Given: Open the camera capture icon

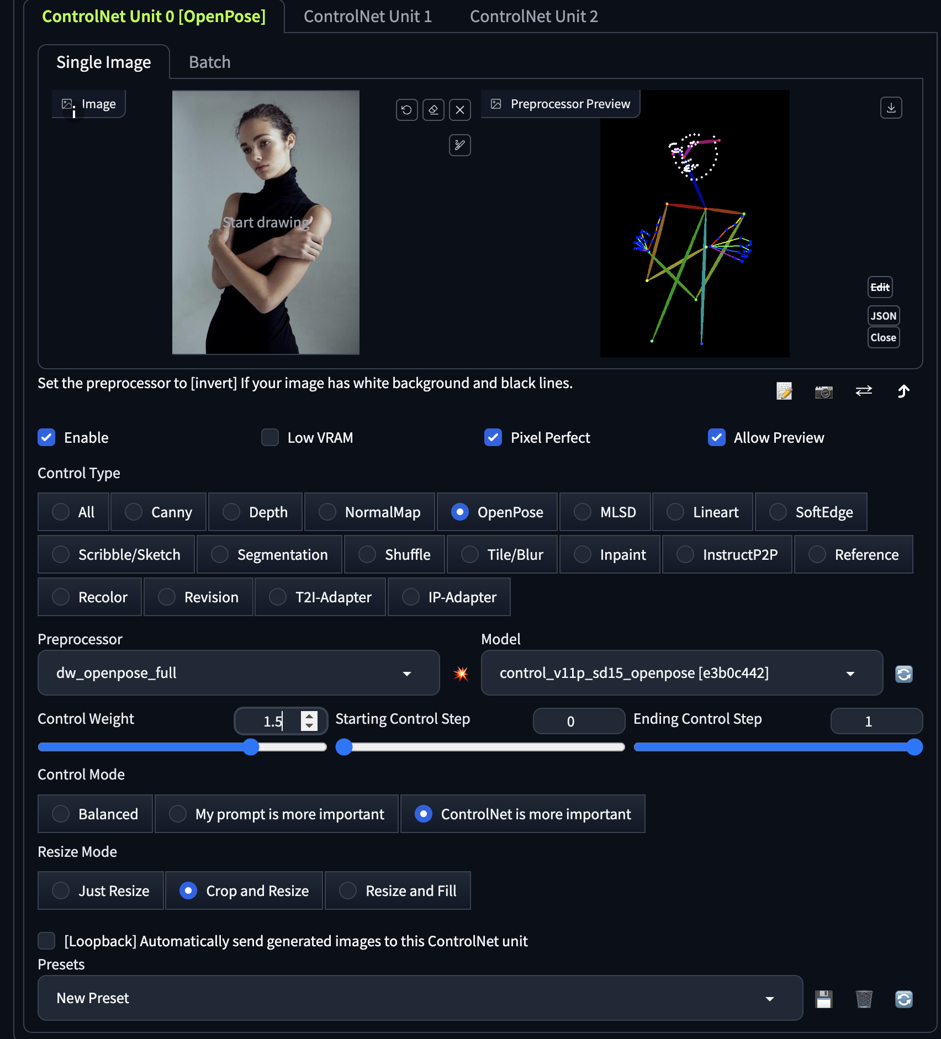Looking at the screenshot, I should point(823,391).
